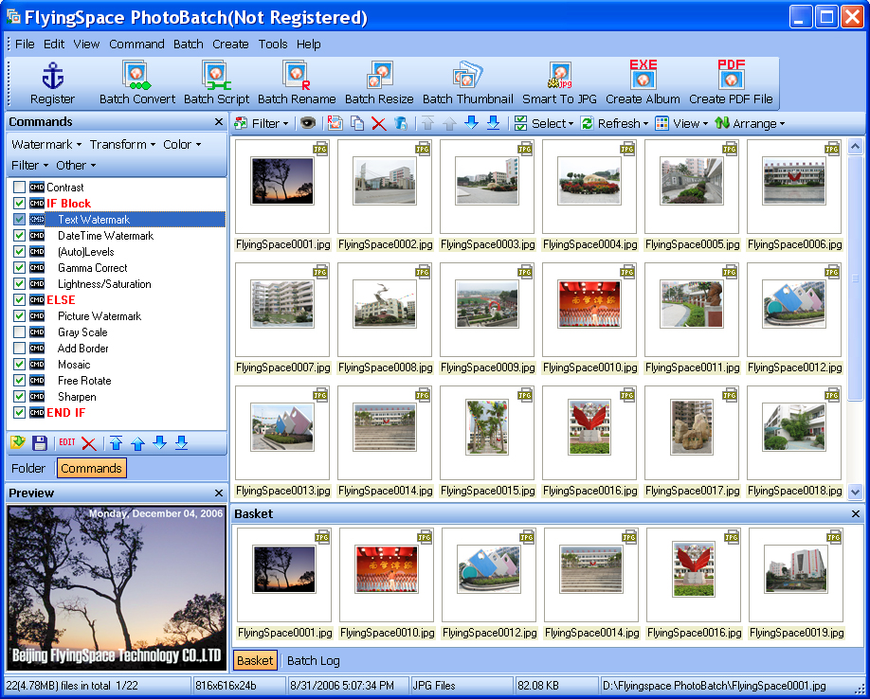870x699 pixels.
Task: Uncheck the IF Block checkbox
Action: [x=19, y=204]
